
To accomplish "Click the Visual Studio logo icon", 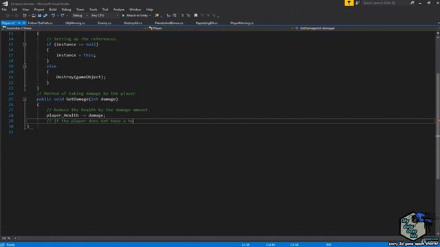I will tap(5, 3).
